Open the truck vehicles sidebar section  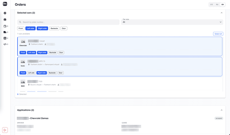[x=5, y=32]
